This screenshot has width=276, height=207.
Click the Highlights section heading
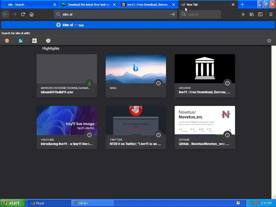coord(51,48)
